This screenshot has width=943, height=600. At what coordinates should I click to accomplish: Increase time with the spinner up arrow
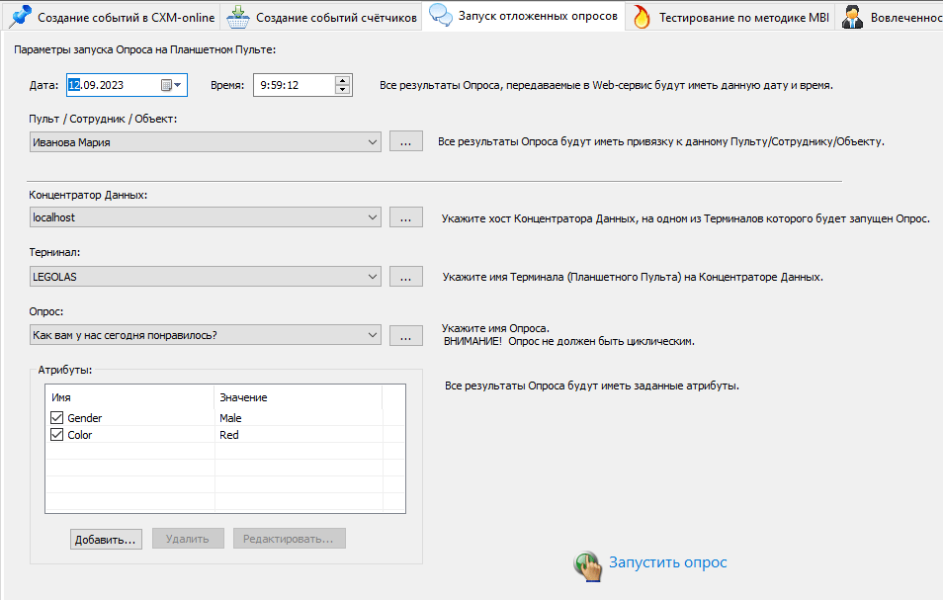(343, 81)
